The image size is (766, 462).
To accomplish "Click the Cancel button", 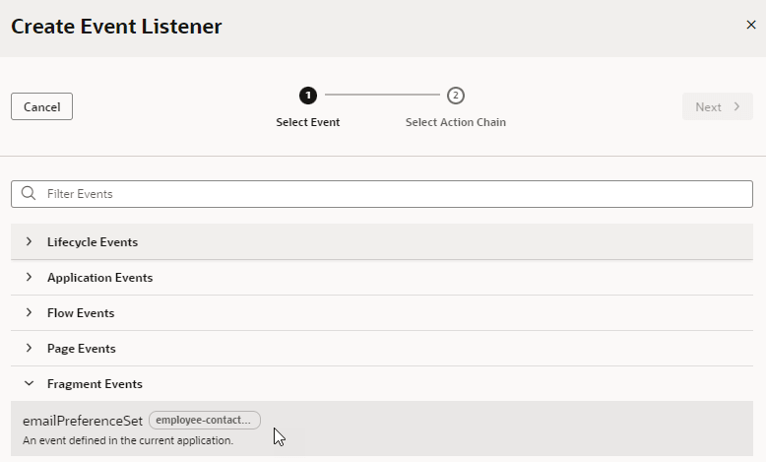I will [41, 106].
